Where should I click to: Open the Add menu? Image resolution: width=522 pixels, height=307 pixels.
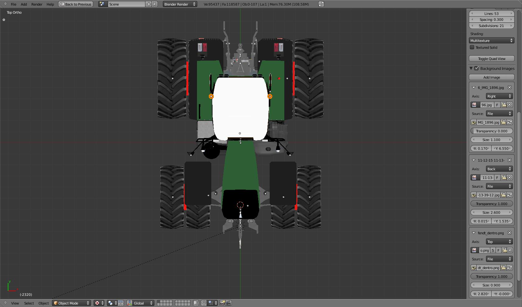(x=24, y=4)
